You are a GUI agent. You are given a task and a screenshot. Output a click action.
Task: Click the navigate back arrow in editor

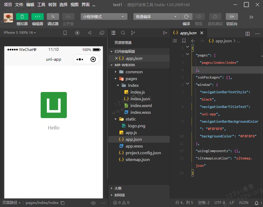193,41
